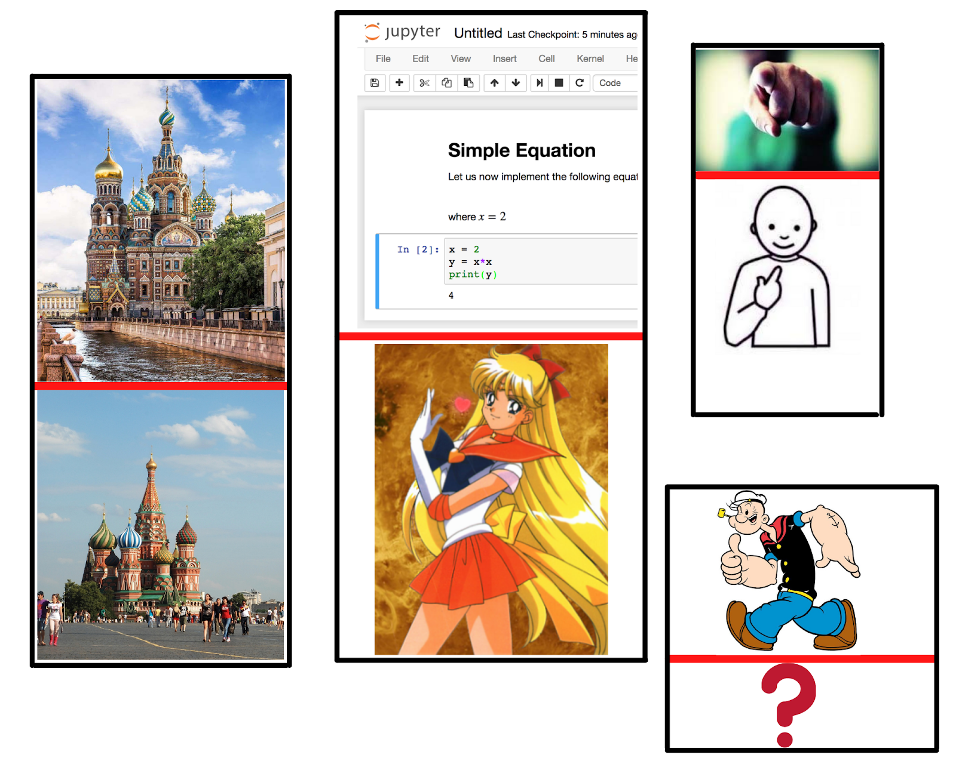Move the cell down with the down arrow
956x764 pixels.
tap(516, 83)
